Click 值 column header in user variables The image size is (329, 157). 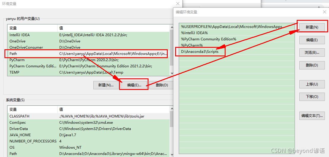(113, 28)
